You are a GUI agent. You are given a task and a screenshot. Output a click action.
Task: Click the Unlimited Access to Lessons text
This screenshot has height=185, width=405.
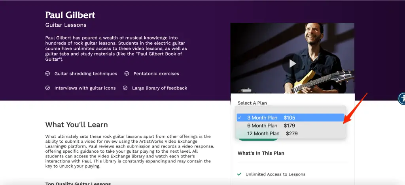[276, 174]
